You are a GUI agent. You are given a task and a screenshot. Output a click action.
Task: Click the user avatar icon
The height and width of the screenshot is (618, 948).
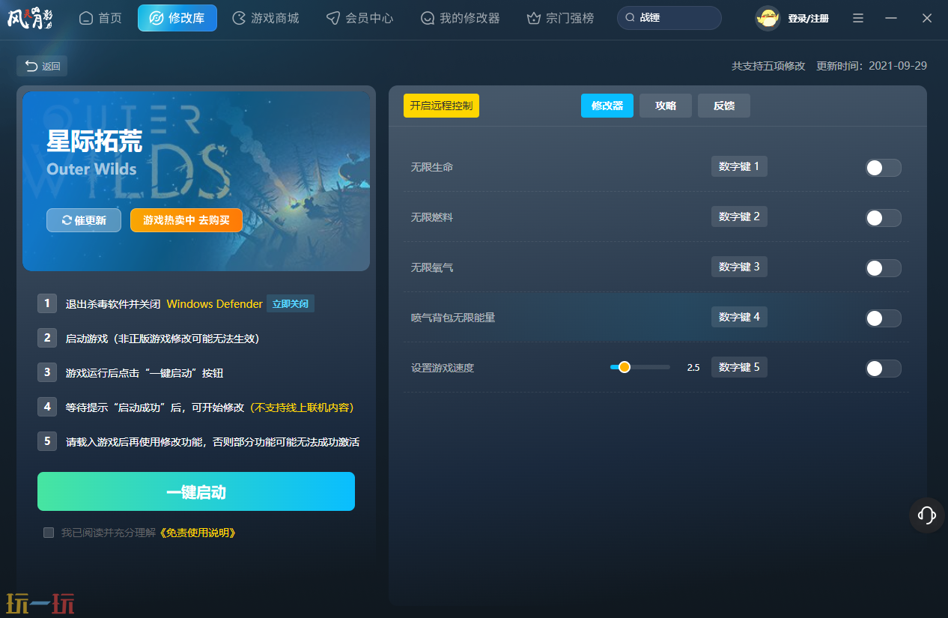coord(768,18)
